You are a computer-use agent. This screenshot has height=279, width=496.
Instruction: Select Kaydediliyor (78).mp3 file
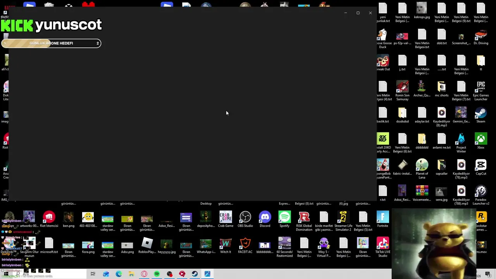tap(461, 169)
